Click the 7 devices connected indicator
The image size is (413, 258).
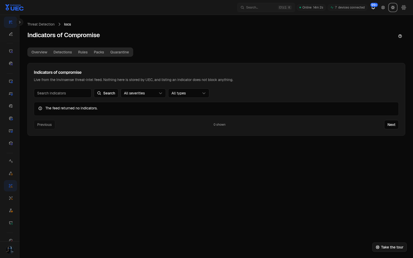(347, 7)
